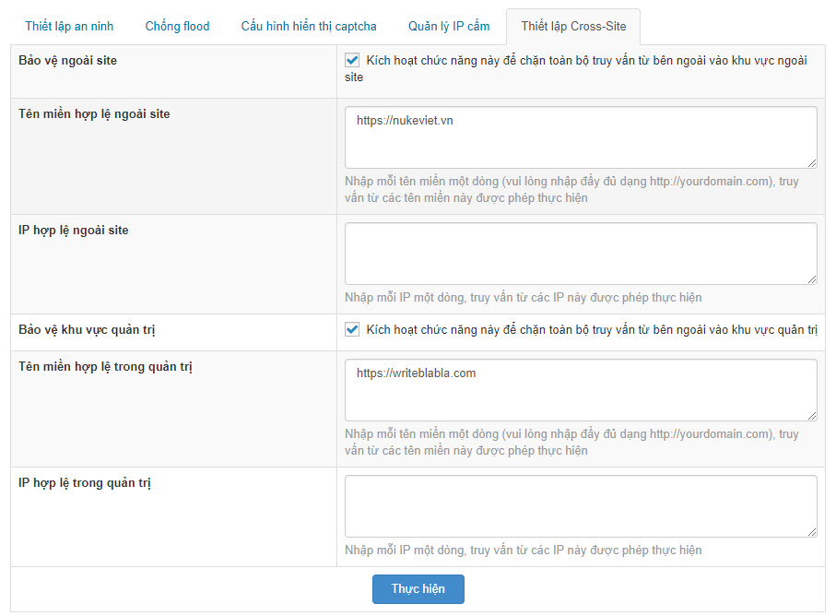
Task: Click the IP hợp lệ trong quản trị label
Action: click(85, 483)
